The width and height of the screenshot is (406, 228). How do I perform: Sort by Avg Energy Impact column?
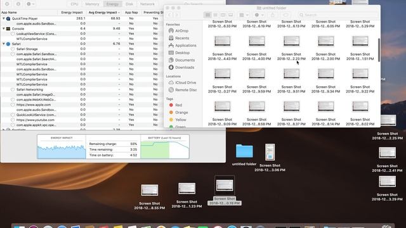coord(104,13)
